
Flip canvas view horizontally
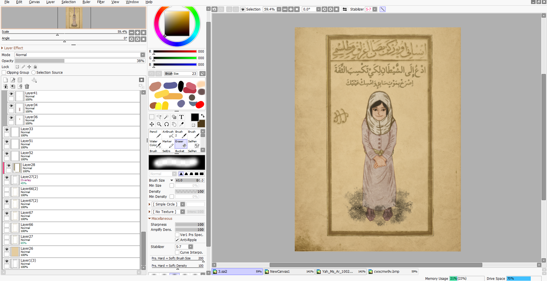(x=345, y=9)
